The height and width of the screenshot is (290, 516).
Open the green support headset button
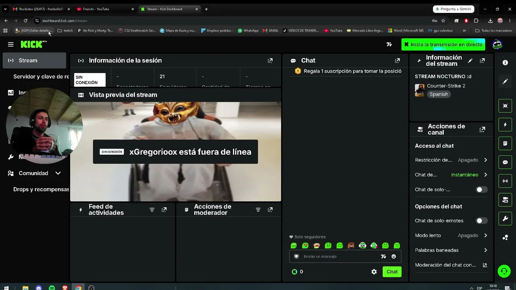point(504,271)
